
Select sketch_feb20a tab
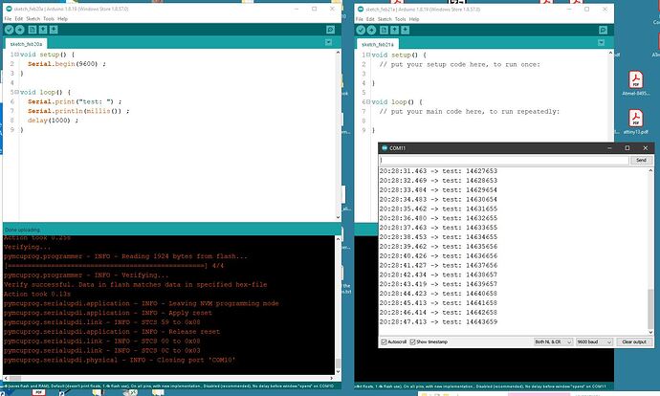pyautogui.click(x=26, y=44)
